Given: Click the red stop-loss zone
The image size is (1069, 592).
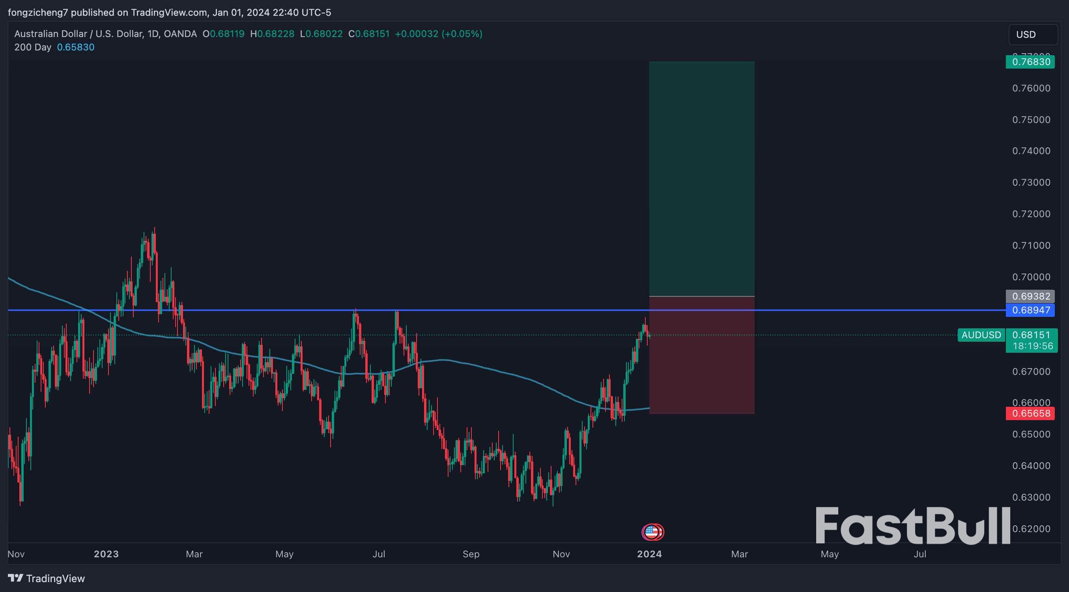Looking at the screenshot, I should pos(702,355).
